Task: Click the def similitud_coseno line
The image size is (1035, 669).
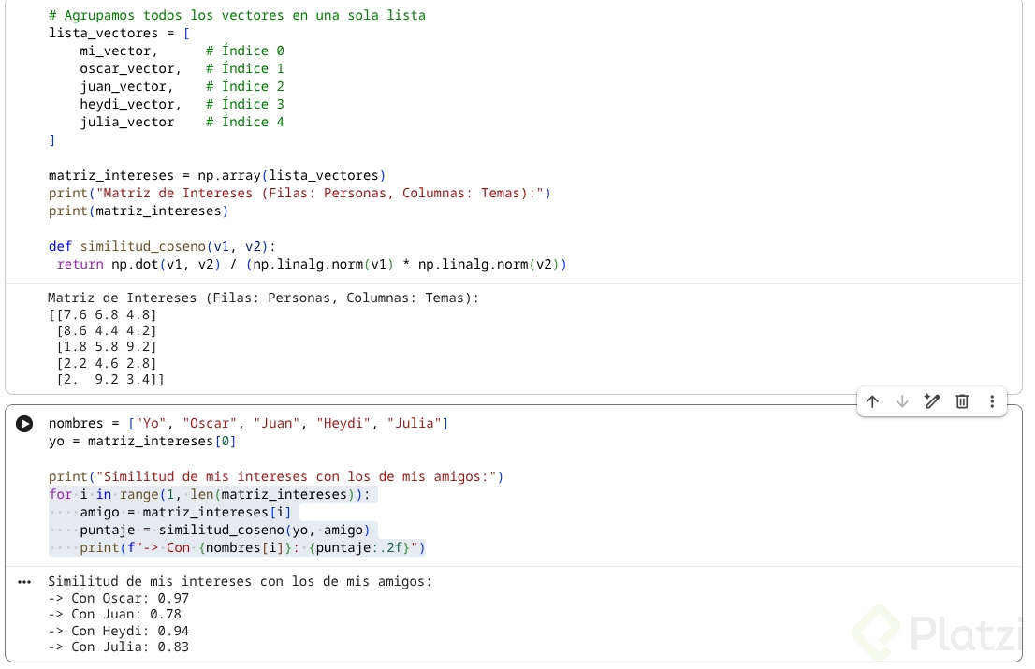Action: [162, 247]
